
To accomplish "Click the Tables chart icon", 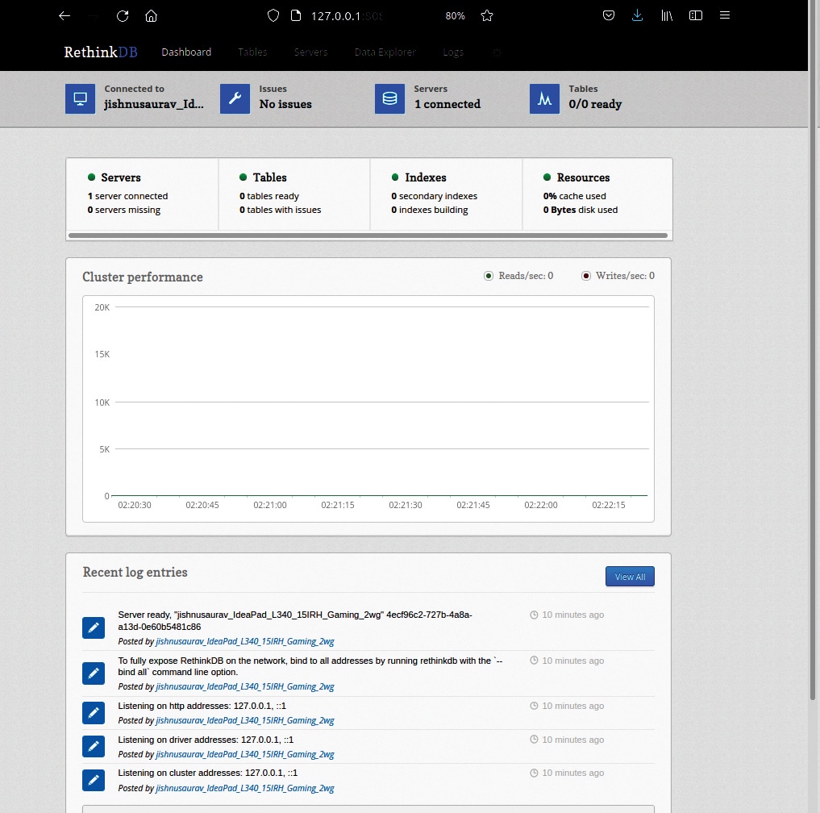I will coord(544,98).
